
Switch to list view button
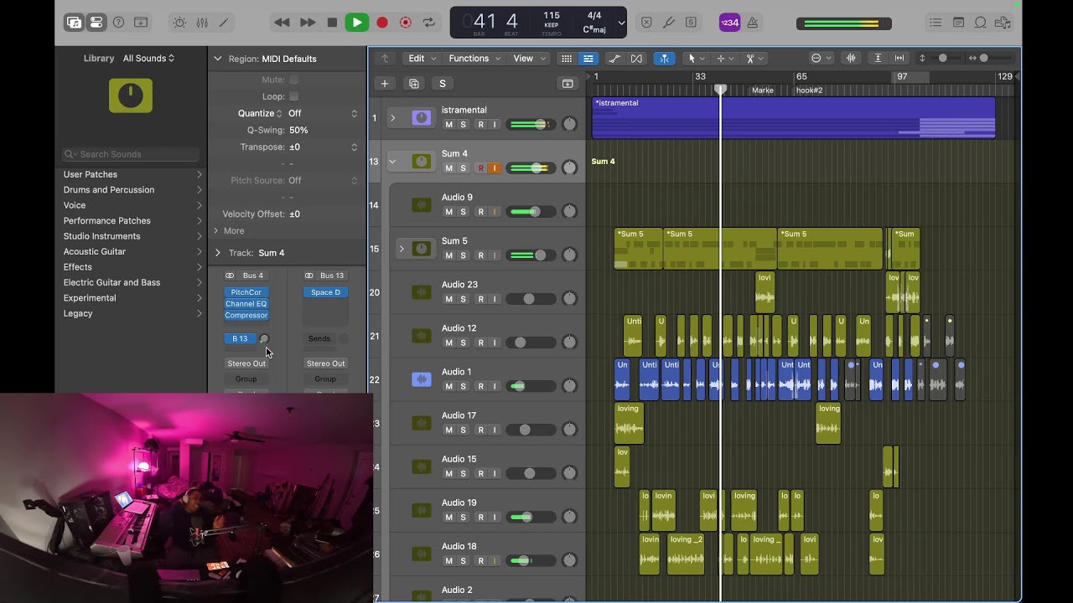point(588,59)
